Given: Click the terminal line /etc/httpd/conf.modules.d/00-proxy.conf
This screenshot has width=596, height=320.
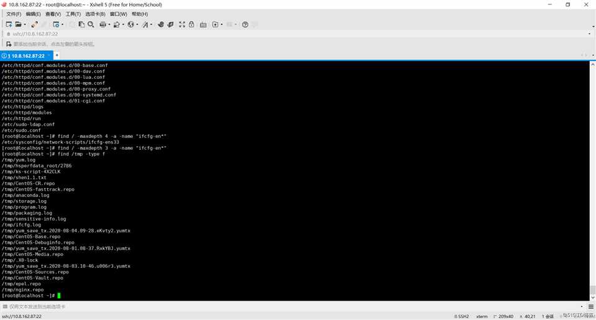Looking at the screenshot, I should pyautogui.click(x=56, y=89).
